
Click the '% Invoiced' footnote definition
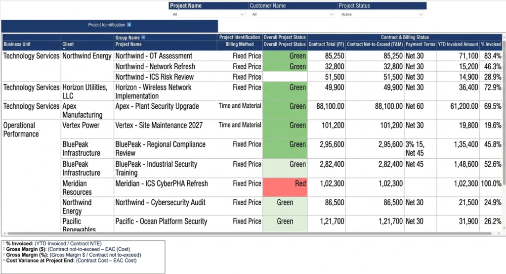coord(53,244)
